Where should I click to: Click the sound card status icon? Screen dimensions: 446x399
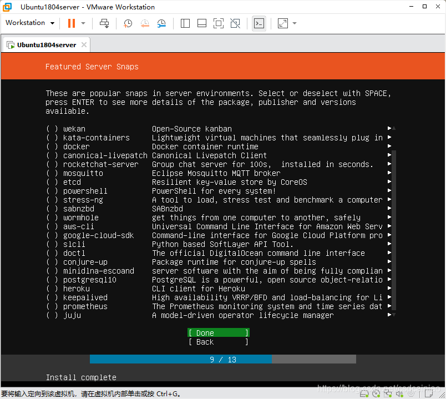(x=399, y=394)
